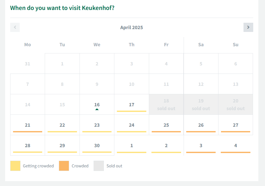Choose May 3 crowded Saturday
The image size is (265, 186).
(201, 145)
